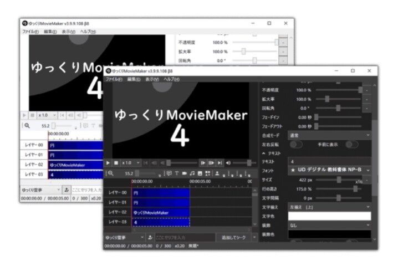Click the レイヤー 01 label in the dark window
Image resolution: width=408 pixels, height=266 pixels.
pyautogui.click(x=118, y=202)
